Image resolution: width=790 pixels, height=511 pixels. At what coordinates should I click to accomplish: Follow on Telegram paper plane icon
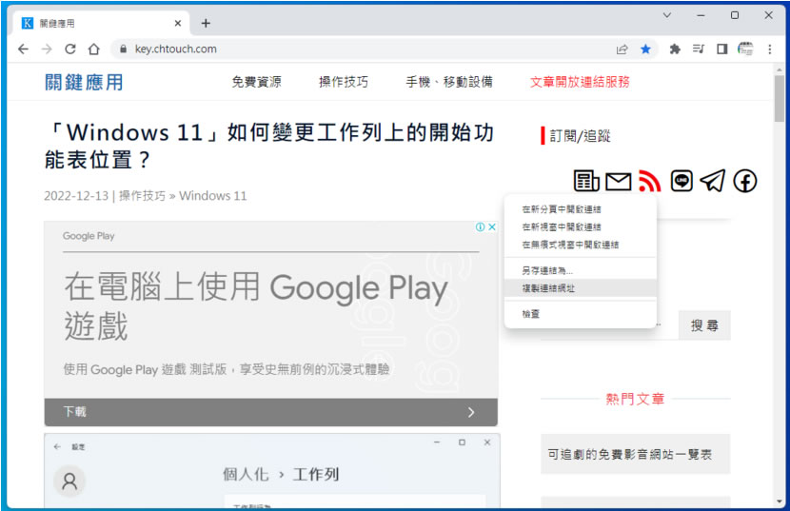(x=713, y=181)
